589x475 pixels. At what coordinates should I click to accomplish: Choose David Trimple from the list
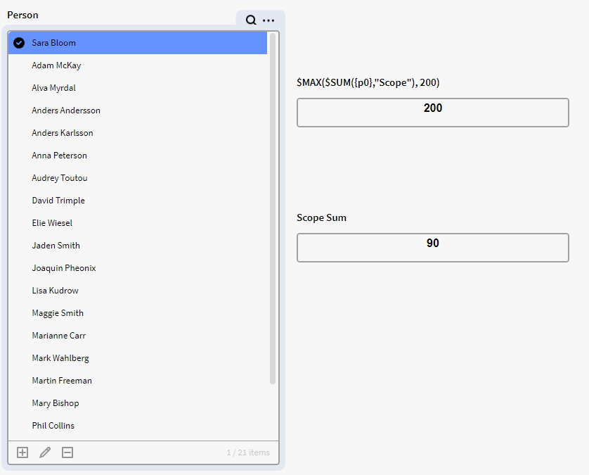point(58,201)
